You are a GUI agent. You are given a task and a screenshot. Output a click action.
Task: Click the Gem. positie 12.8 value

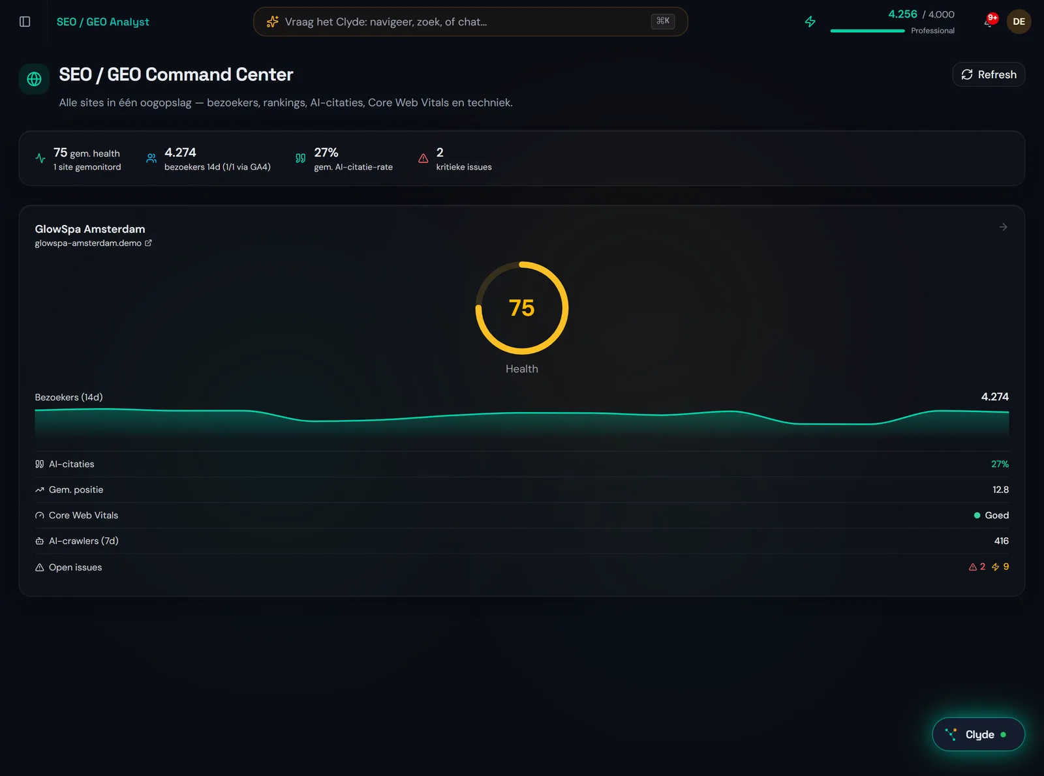click(x=1000, y=490)
